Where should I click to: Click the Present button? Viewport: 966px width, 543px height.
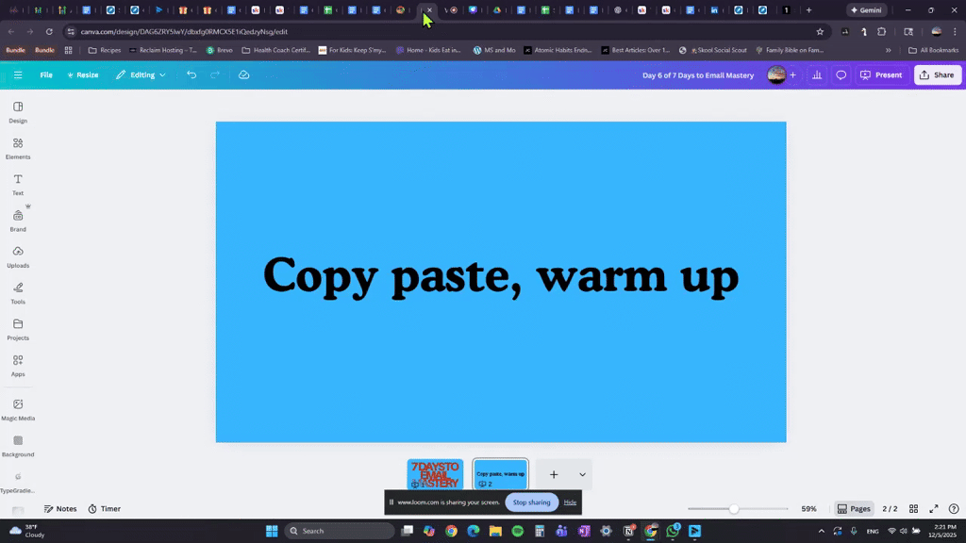881,74
